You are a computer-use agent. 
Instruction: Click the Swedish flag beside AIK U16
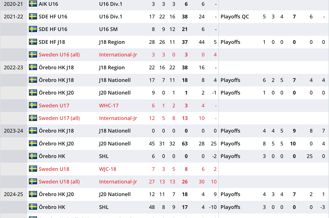(x=33, y=4)
